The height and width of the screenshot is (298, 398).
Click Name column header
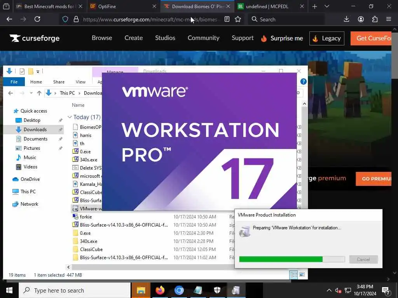(78, 105)
